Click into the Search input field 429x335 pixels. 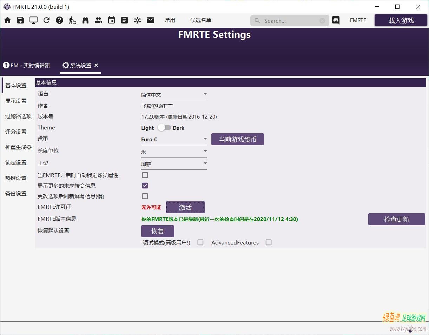click(290, 21)
